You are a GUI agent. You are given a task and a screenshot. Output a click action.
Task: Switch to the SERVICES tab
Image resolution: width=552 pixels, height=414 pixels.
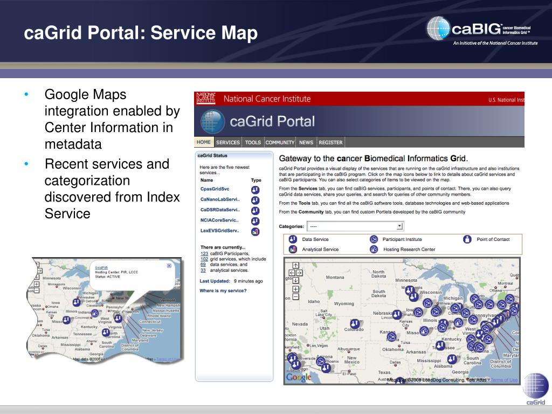coord(228,142)
